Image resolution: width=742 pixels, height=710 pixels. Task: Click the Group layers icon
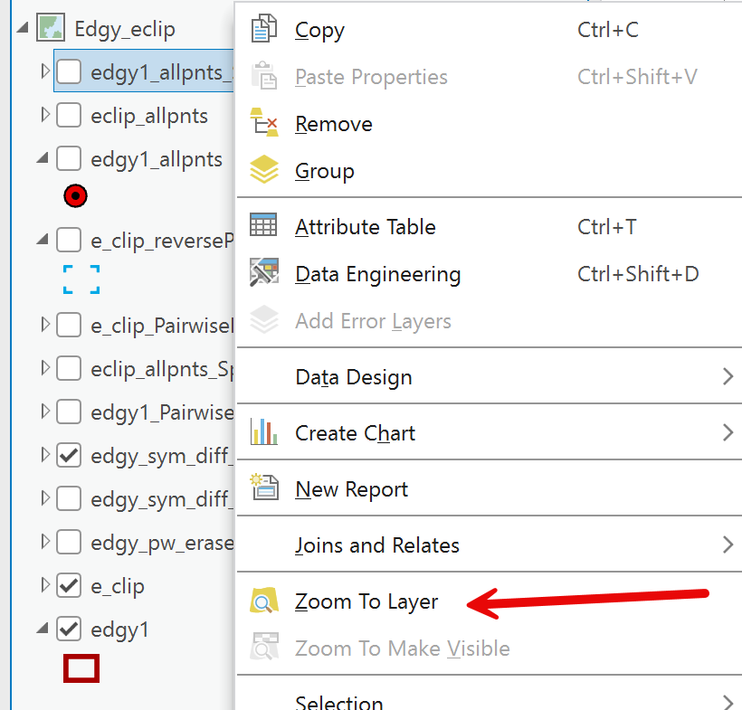coord(263,170)
